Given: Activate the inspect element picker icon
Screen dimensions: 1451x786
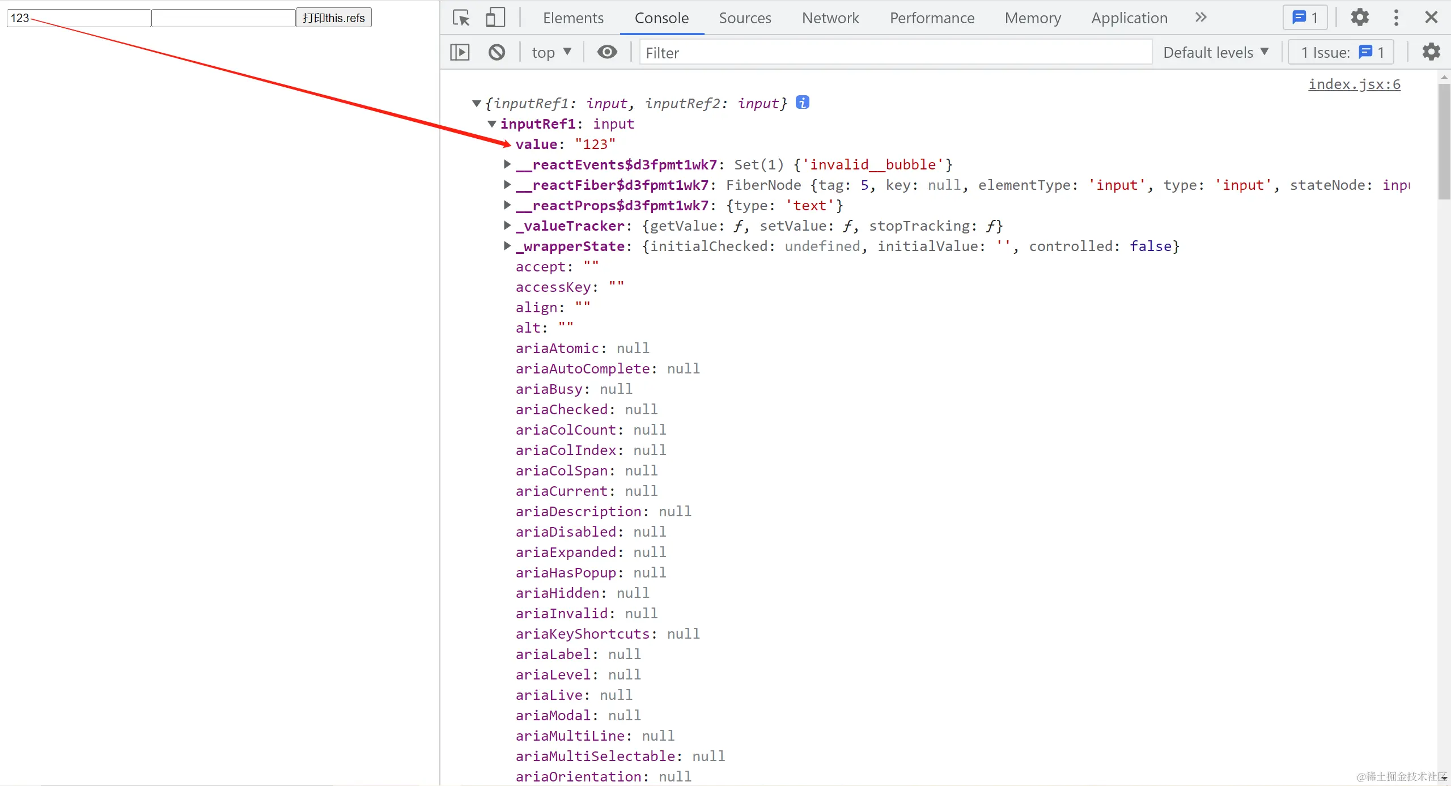Looking at the screenshot, I should pyautogui.click(x=461, y=18).
